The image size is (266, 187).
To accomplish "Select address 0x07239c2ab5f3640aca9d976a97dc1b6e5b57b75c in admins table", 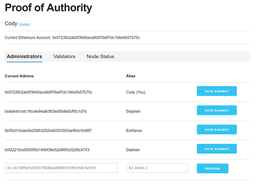I will 49,92.
